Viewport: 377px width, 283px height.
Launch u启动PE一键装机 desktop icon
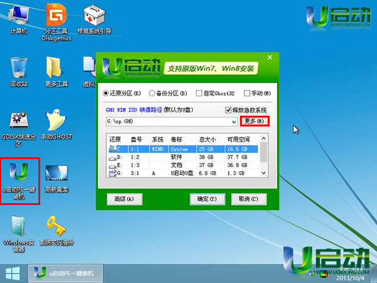(19, 181)
